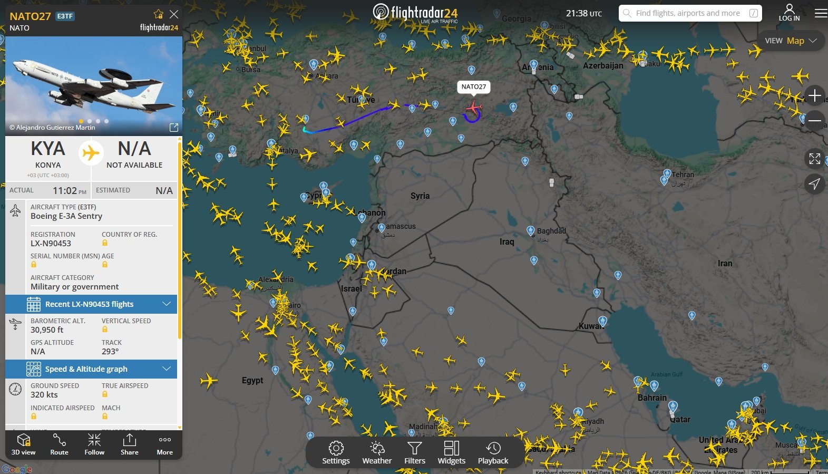Click the Tehran airport pin on map
This screenshot has height=474, width=828.
[x=667, y=175]
